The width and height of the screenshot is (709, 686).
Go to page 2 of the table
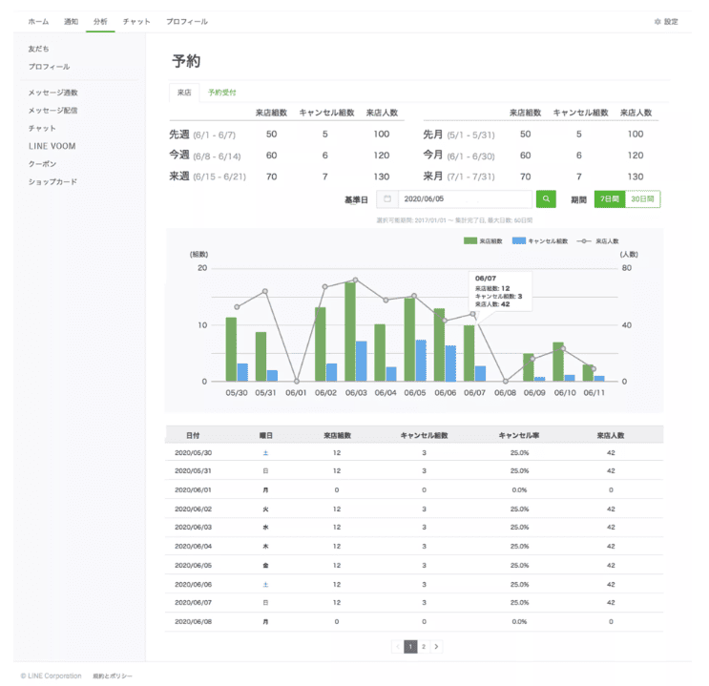pos(424,646)
